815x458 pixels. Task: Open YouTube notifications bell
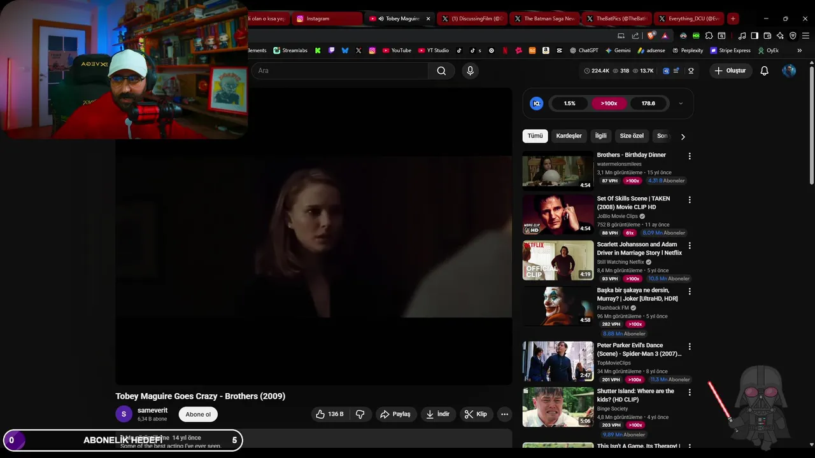pos(764,71)
